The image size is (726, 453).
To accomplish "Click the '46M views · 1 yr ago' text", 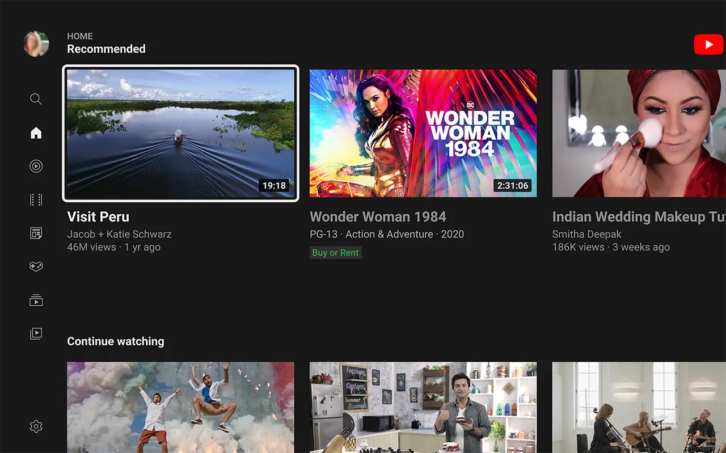I will coord(113,247).
